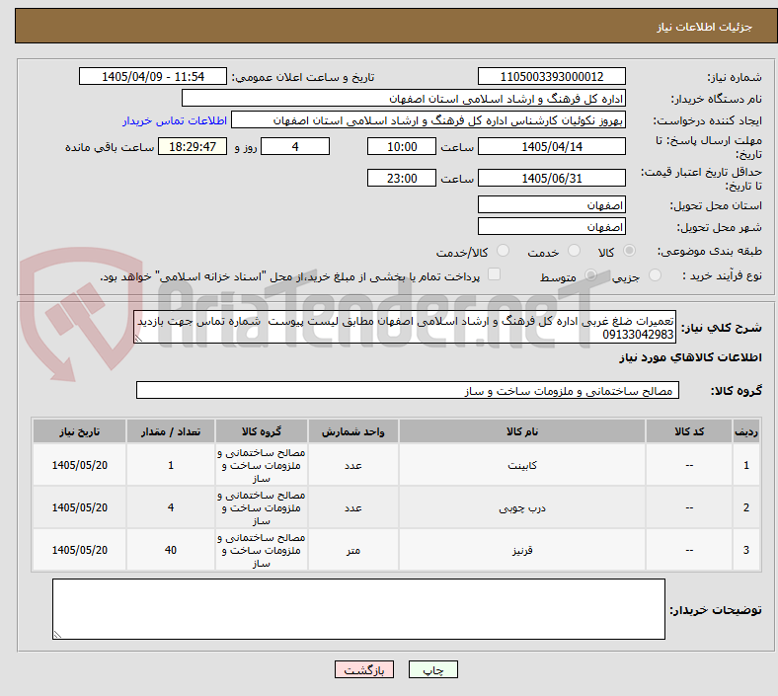
Task: Click the delivery city field اصفهان
Action: coord(551,226)
